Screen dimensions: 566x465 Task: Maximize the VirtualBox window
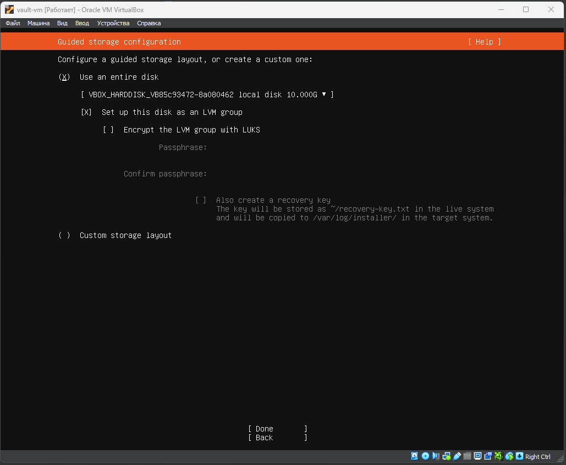526,9
